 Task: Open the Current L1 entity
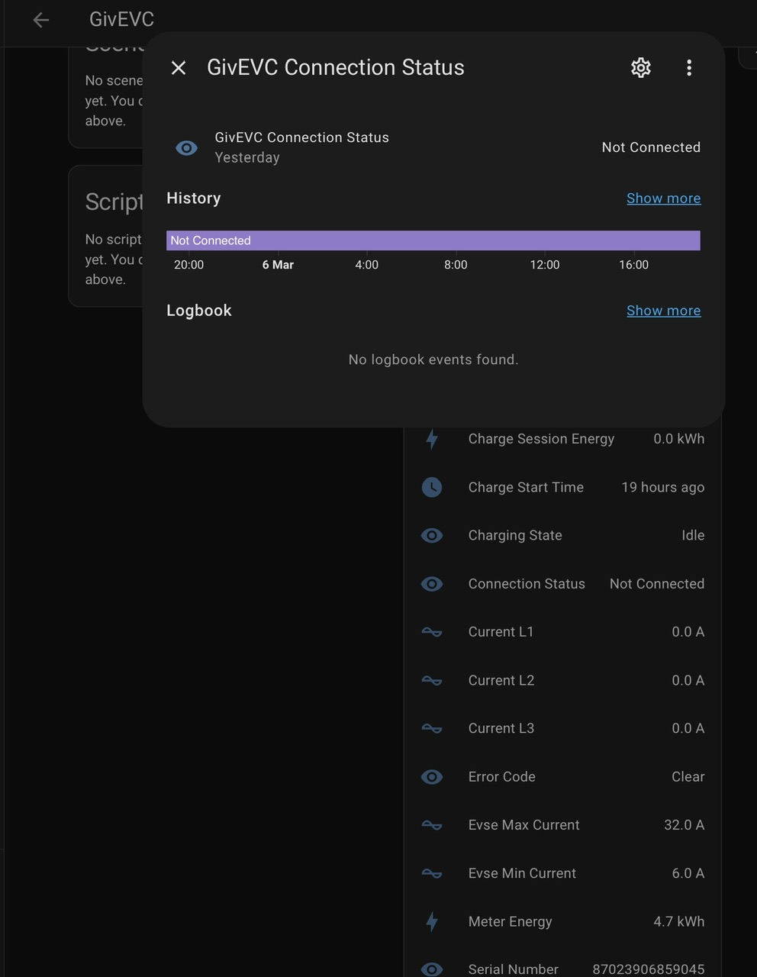pos(501,632)
